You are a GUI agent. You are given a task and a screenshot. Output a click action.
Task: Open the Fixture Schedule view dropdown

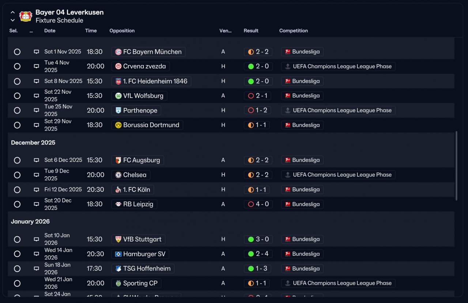point(59,20)
